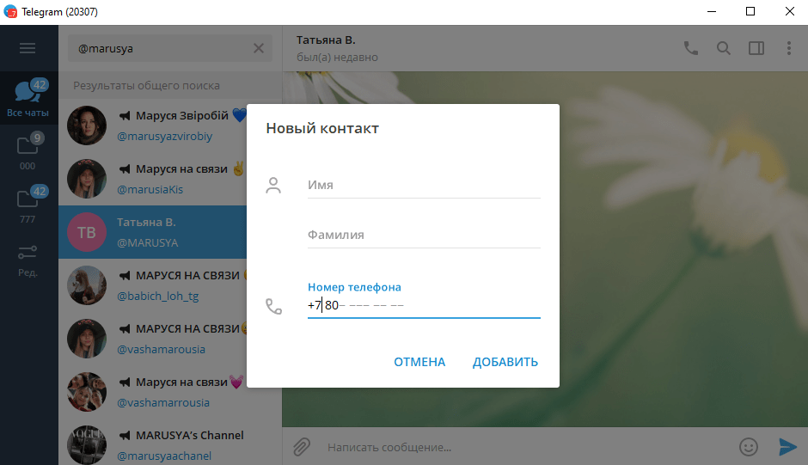Screen dimensions: 808x465
Task: Click the Telegram app icon in title bar
Action: pos(10,11)
